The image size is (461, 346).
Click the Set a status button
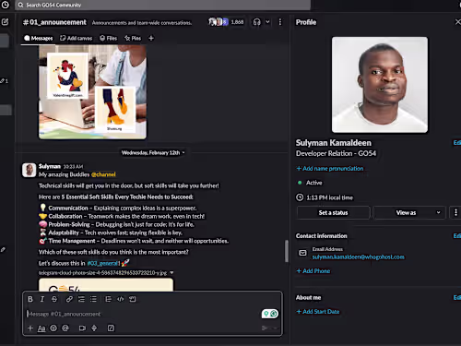(x=333, y=212)
